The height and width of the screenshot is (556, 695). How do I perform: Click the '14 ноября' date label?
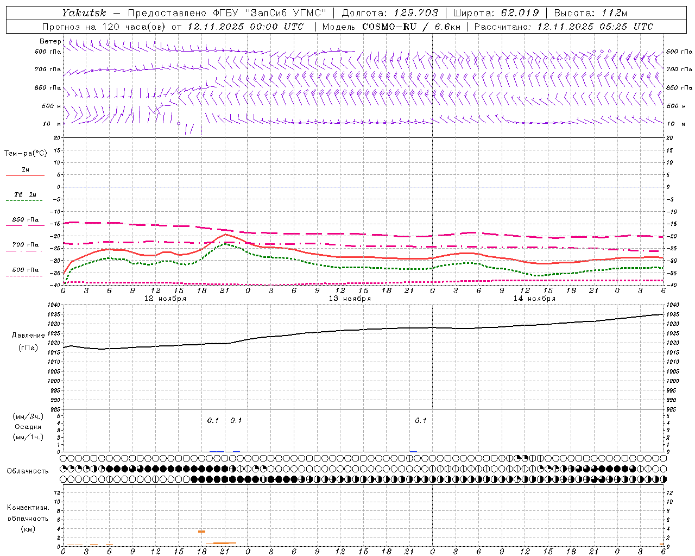[534, 299]
